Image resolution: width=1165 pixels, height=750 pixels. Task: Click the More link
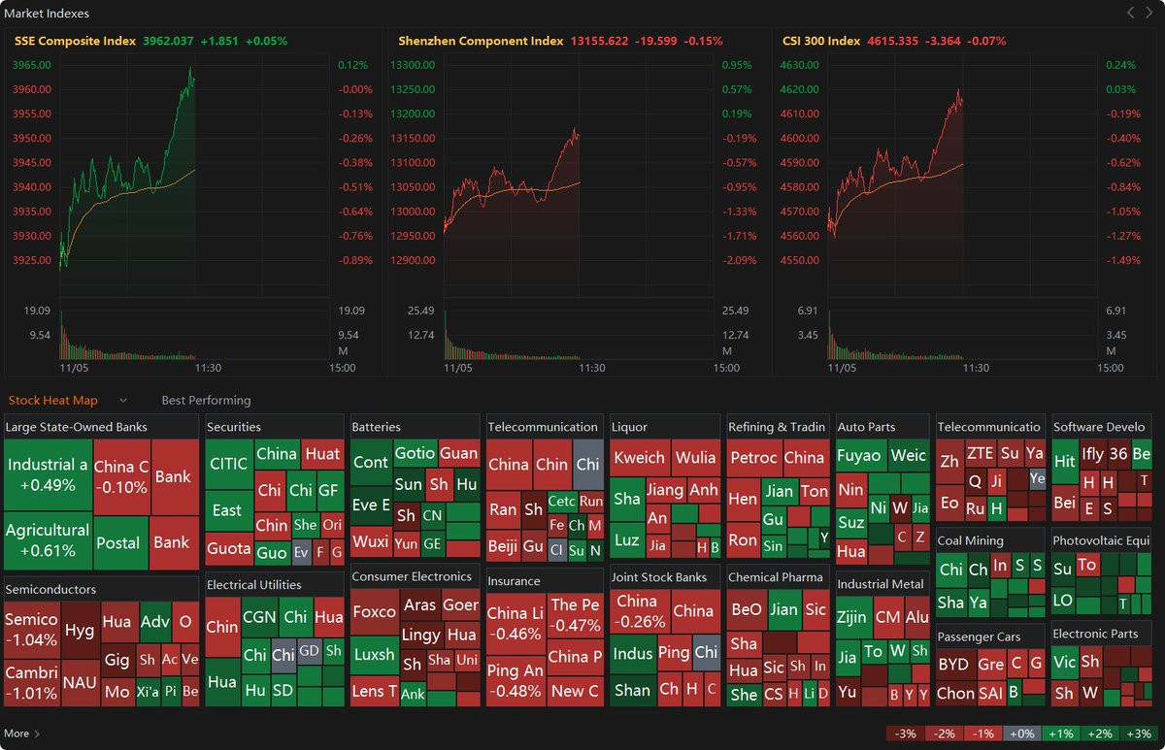tap(21, 734)
